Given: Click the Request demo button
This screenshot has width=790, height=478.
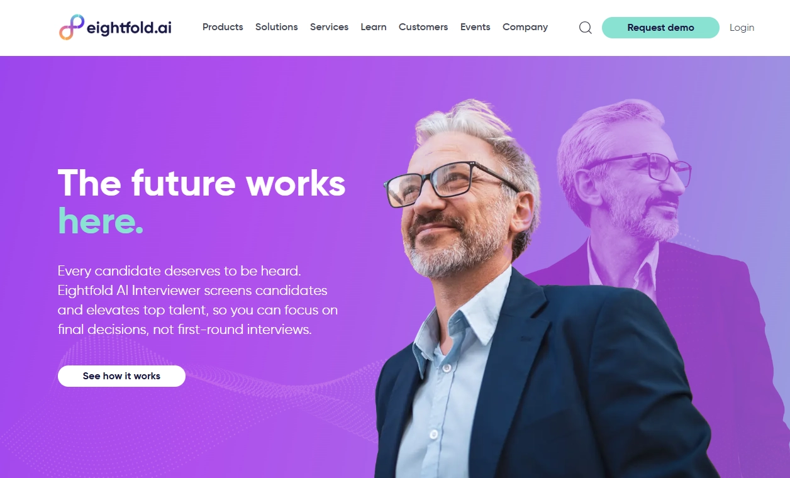Looking at the screenshot, I should pos(660,28).
